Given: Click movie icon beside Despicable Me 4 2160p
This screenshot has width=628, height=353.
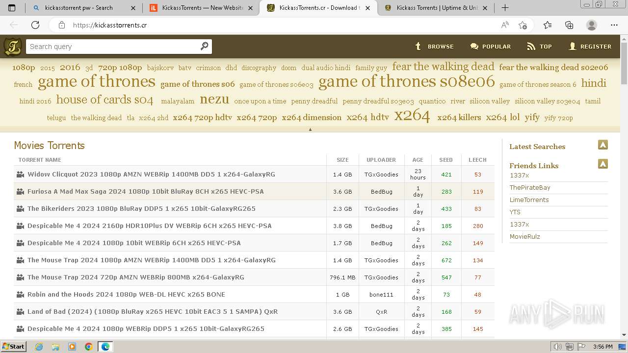Looking at the screenshot, I should tap(20, 226).
